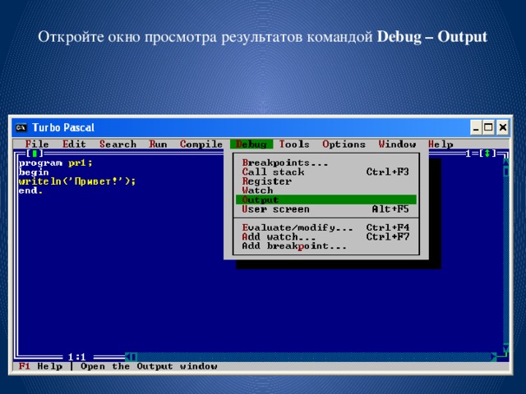Click the editor window close box

point(35,153)
